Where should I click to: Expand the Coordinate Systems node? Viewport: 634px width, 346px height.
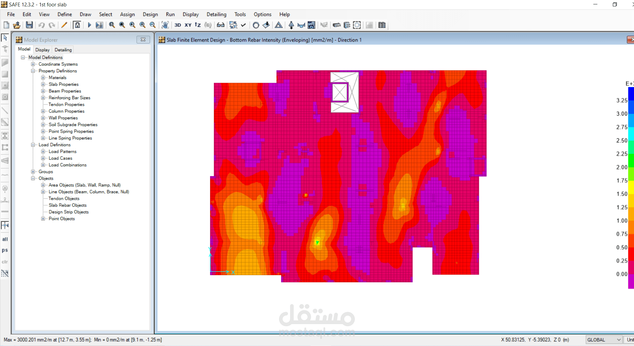33,64
